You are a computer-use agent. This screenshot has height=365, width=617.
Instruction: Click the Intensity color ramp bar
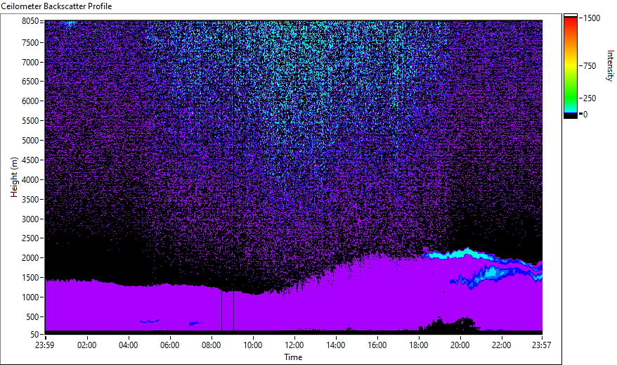pos(571,66)
